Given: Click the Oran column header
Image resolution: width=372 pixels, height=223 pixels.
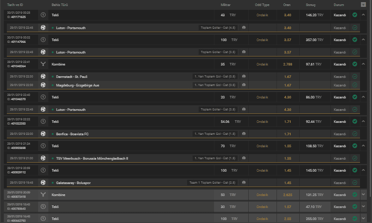Looking at the screenshot, I should [286, 5].
